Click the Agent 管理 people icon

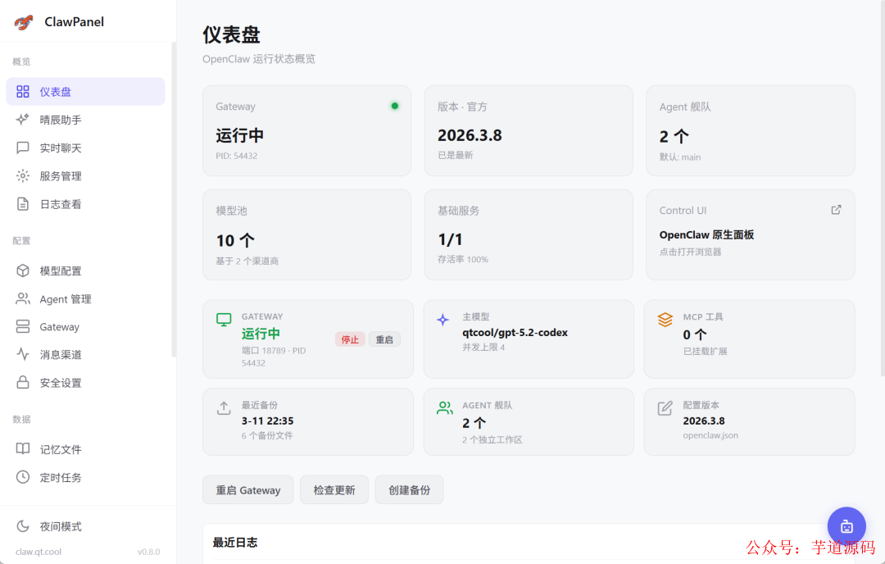[x=23, y=298]
